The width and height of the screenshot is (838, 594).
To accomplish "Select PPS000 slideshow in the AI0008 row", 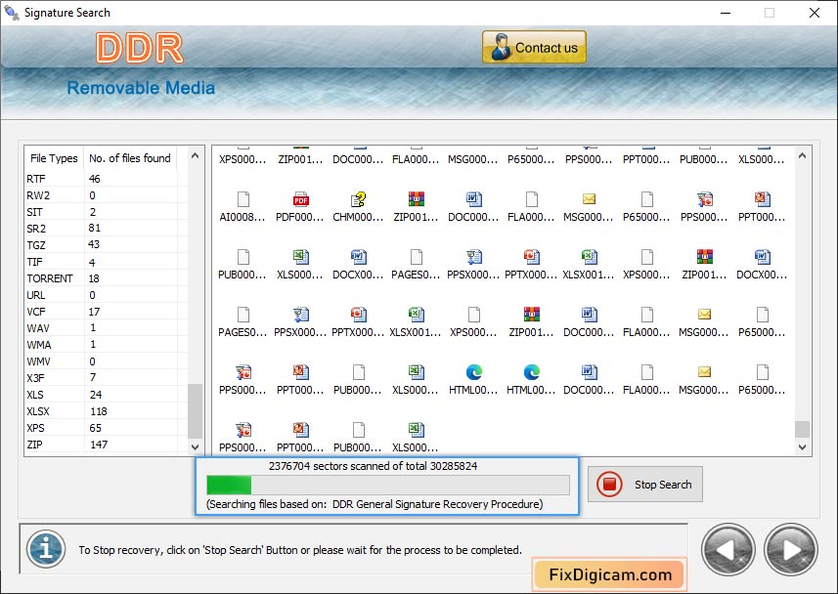I will tap(704, 199).
